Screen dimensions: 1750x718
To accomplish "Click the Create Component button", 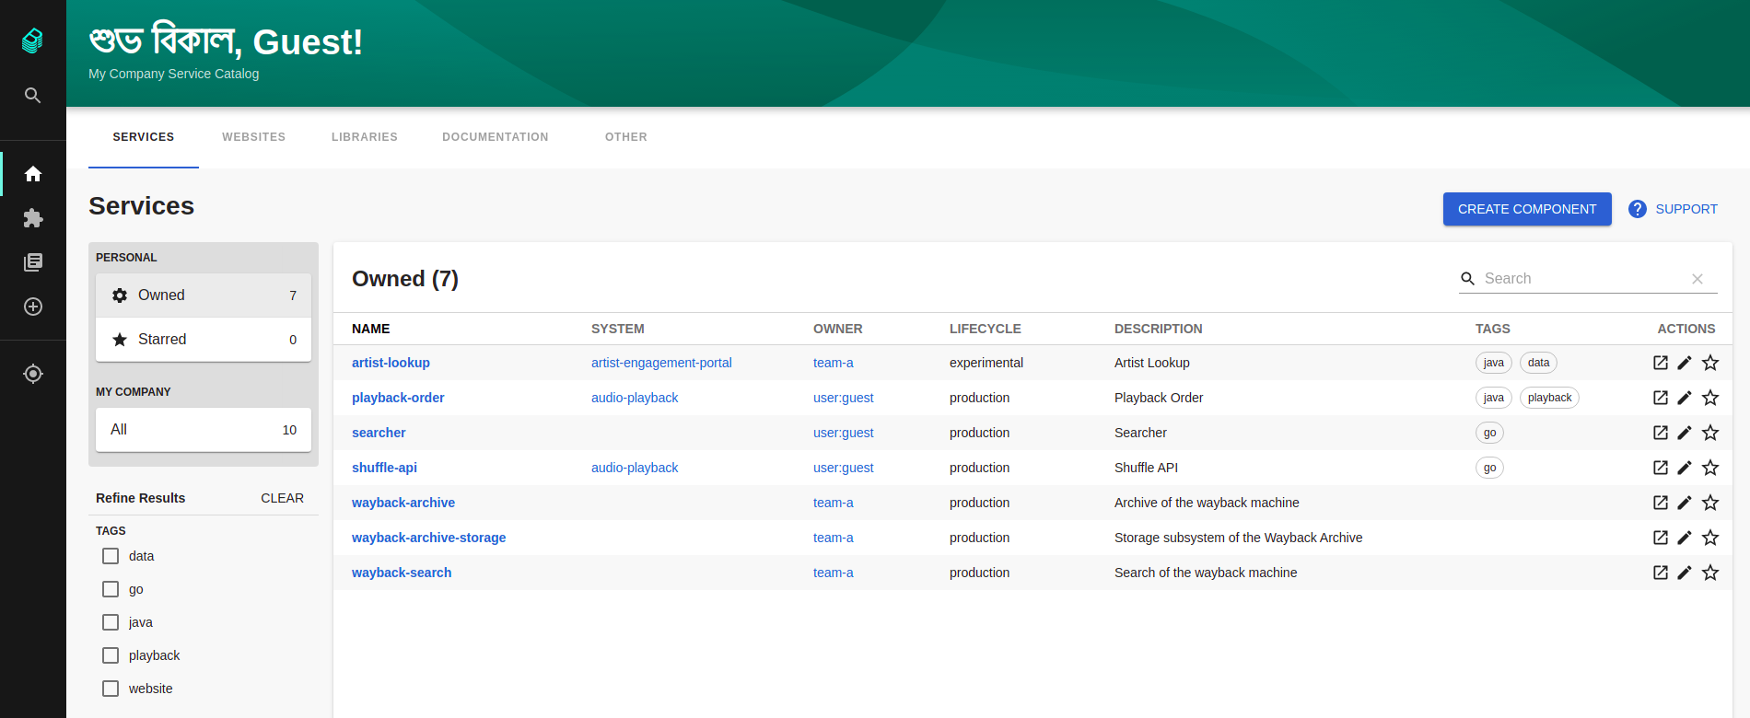I will pyautogui.click(x=1527, y=209).
